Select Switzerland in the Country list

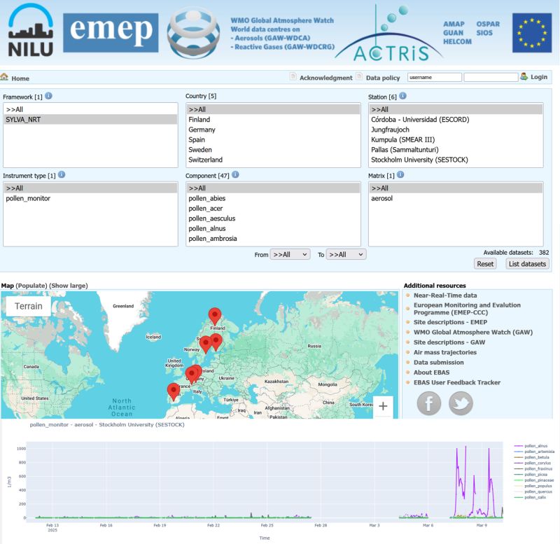(x=273, y=160)
